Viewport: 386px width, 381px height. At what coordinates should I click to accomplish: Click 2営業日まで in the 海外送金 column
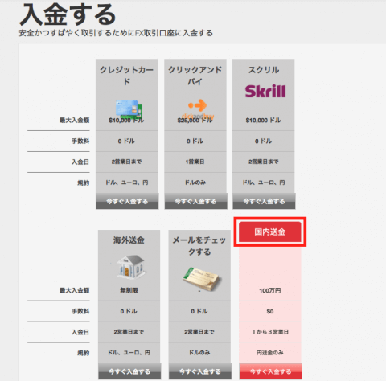pos(129,332)
